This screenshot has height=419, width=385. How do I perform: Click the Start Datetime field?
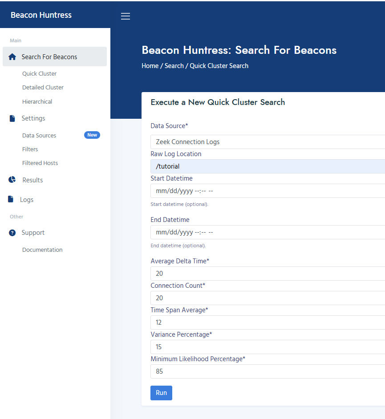tap(267, 191)
